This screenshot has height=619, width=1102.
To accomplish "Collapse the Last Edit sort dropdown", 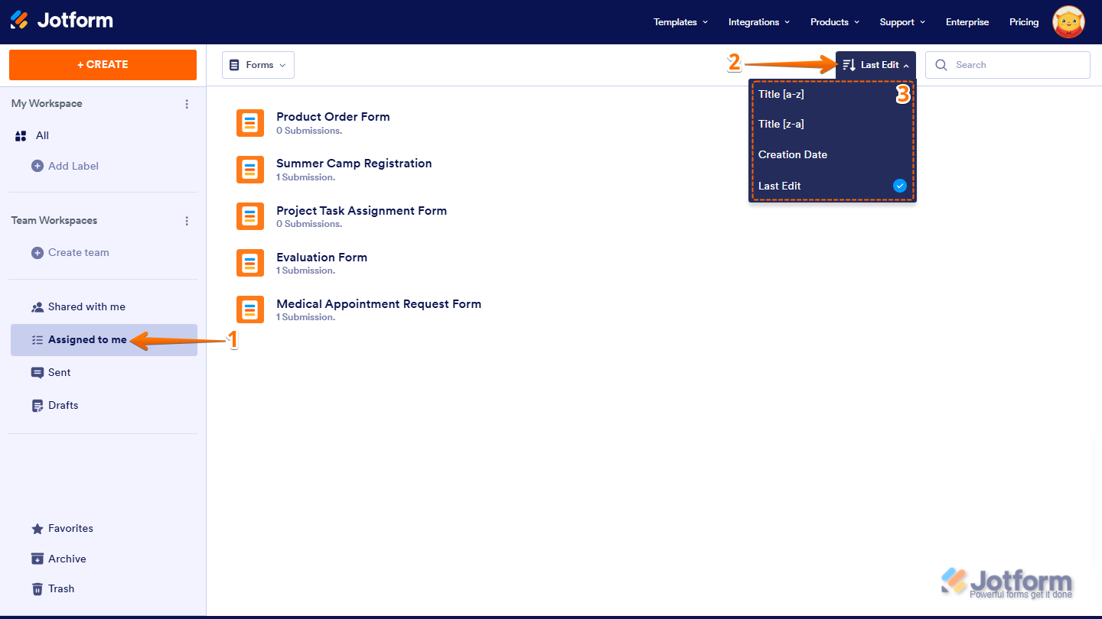I will pyautogui.click(x=875, y=64).
